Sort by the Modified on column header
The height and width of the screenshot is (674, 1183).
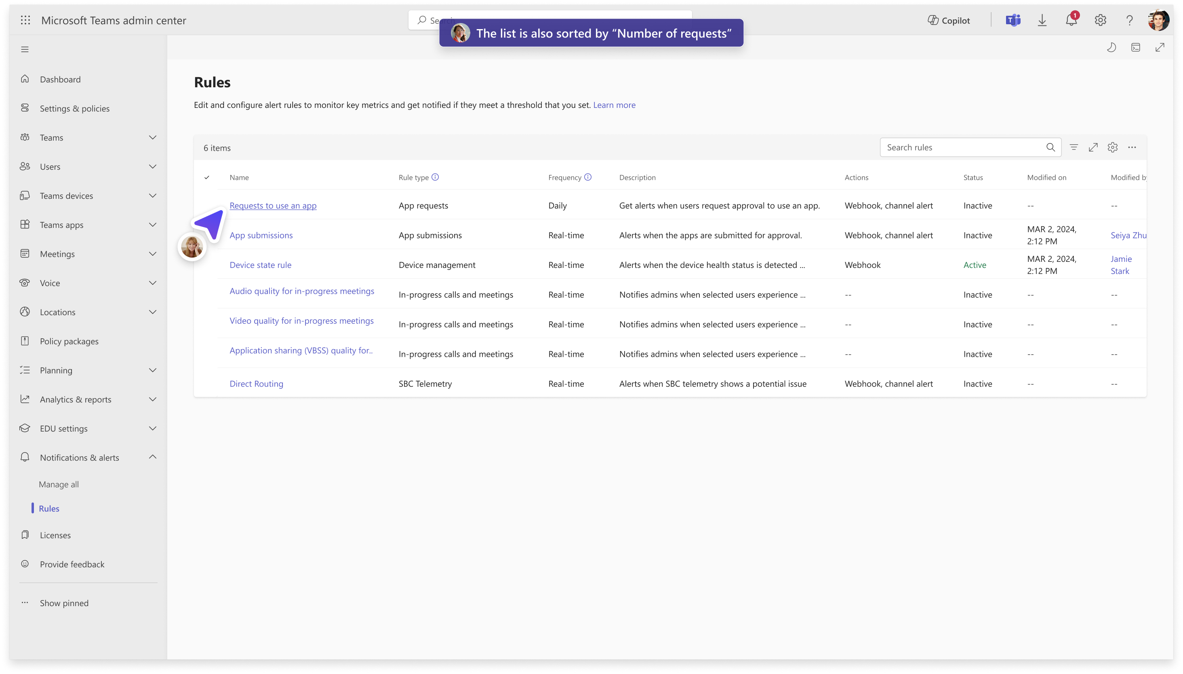1046,177
